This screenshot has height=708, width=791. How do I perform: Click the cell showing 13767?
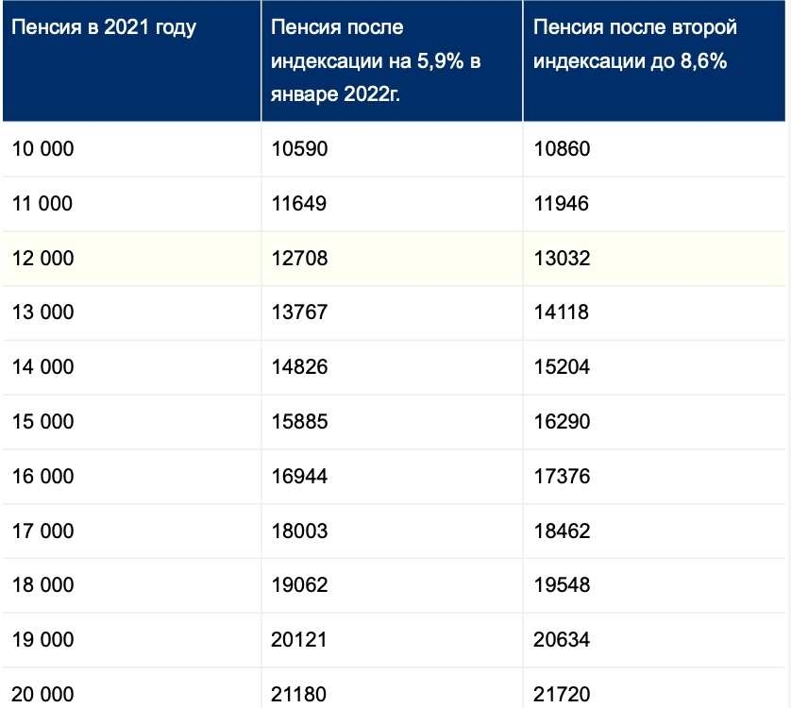click(298, 312)
